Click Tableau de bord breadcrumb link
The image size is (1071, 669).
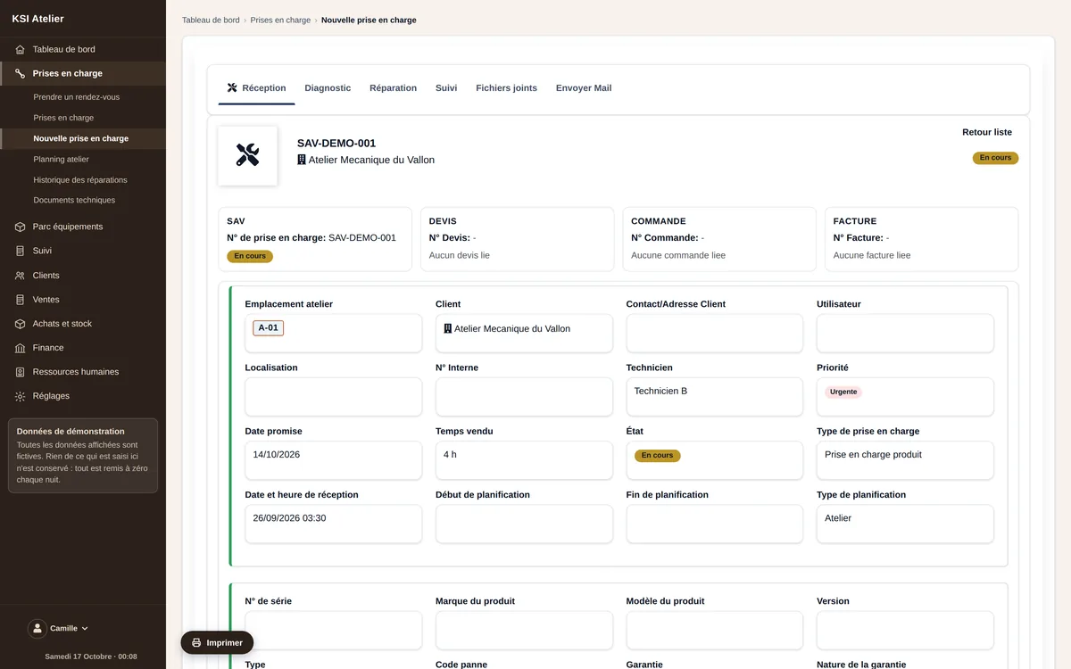click(x=211, y=20)
